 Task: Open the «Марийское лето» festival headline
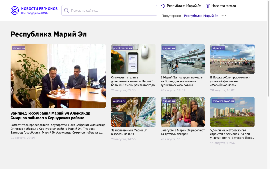[x=230, y=81]
